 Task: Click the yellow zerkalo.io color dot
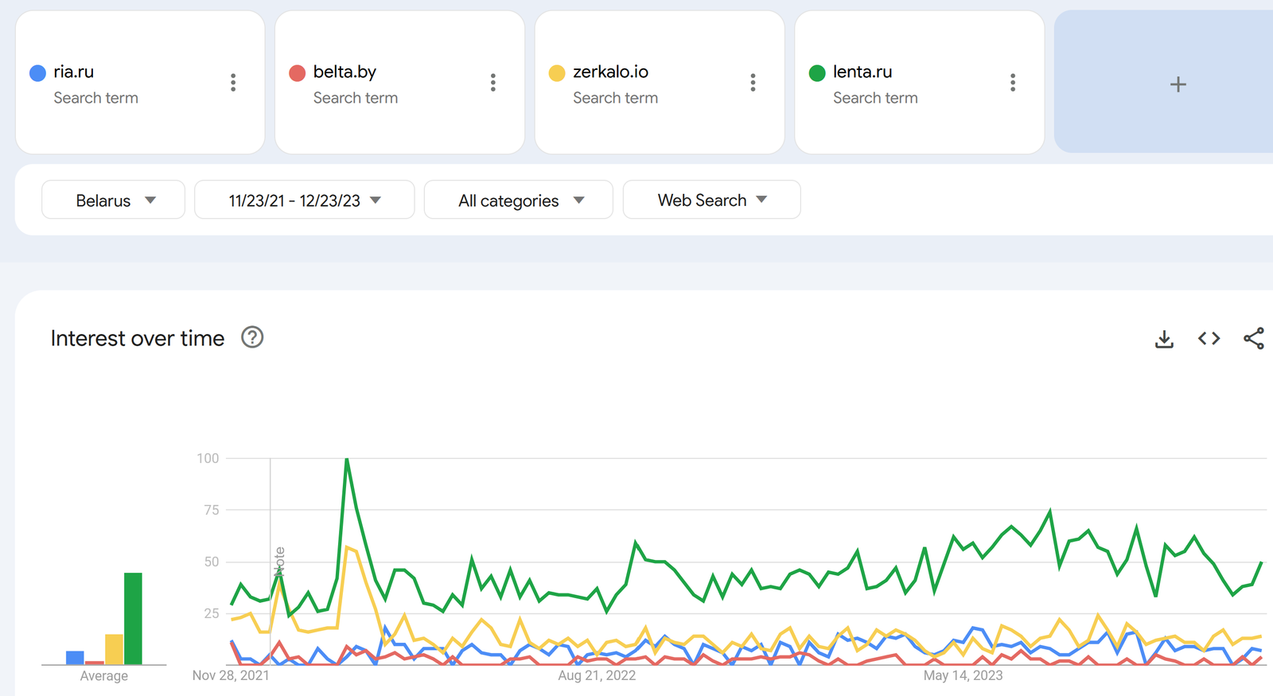[x=557, y=73]
